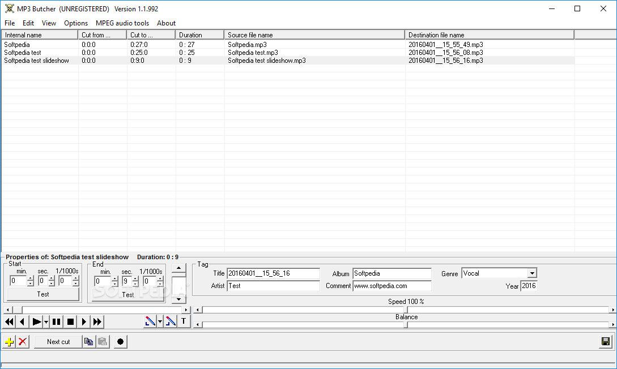Click the save floppy disk icon

[x=606, y=341]
